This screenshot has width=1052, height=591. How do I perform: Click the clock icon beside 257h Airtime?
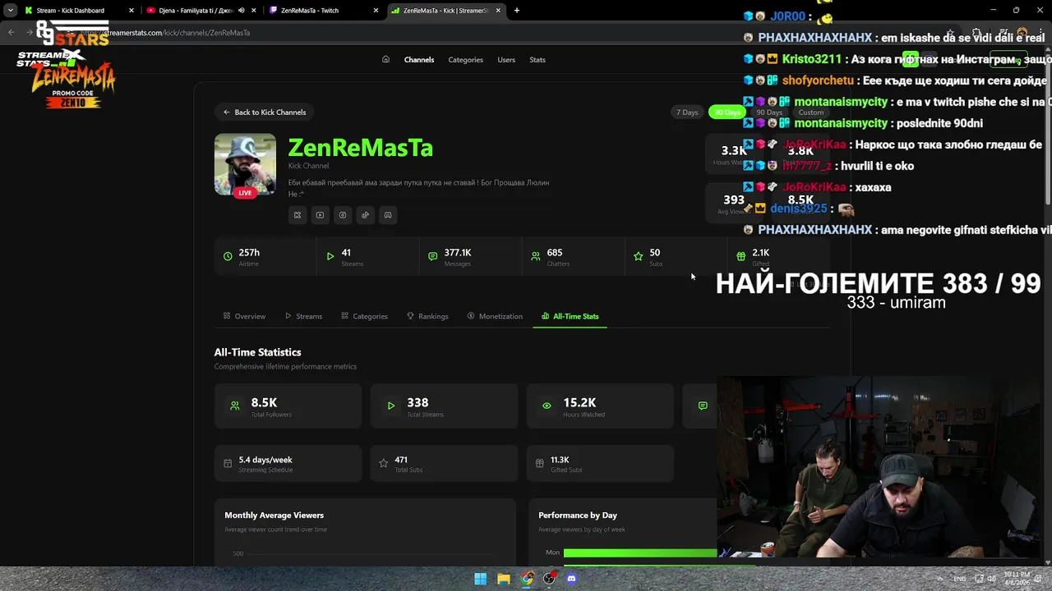228,256
